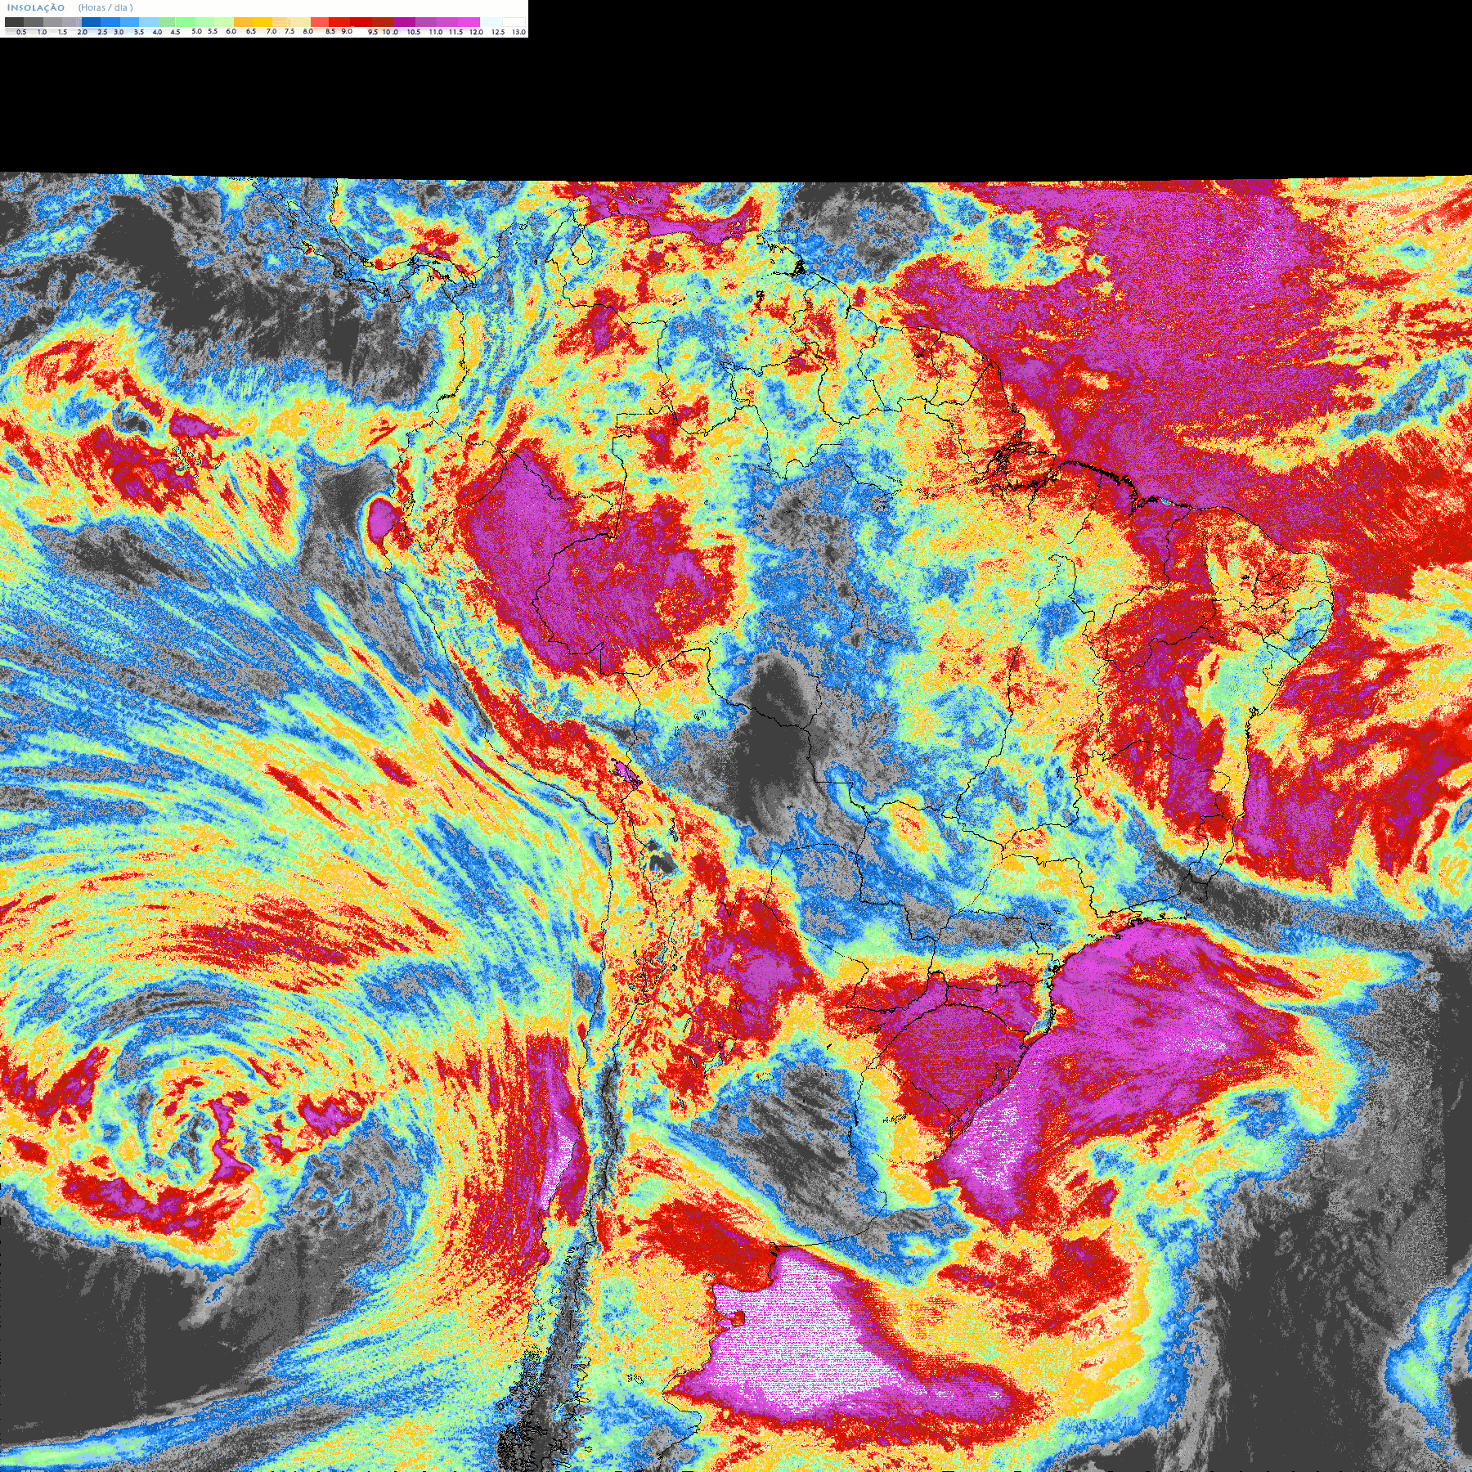Click the '11.0' legend value
The image size is (1472, 1472).
[436, 32]
